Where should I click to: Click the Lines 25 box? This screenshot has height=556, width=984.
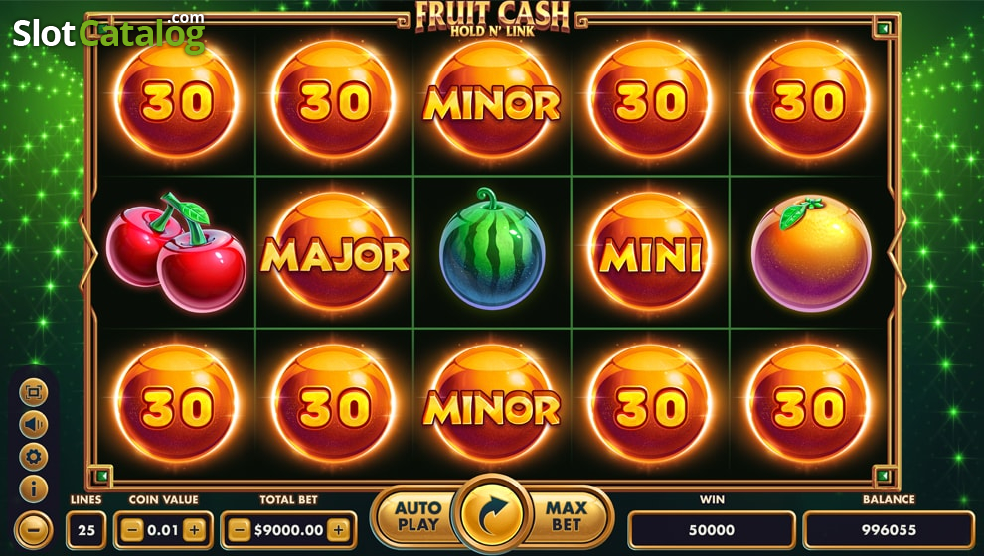click(85, 530)
